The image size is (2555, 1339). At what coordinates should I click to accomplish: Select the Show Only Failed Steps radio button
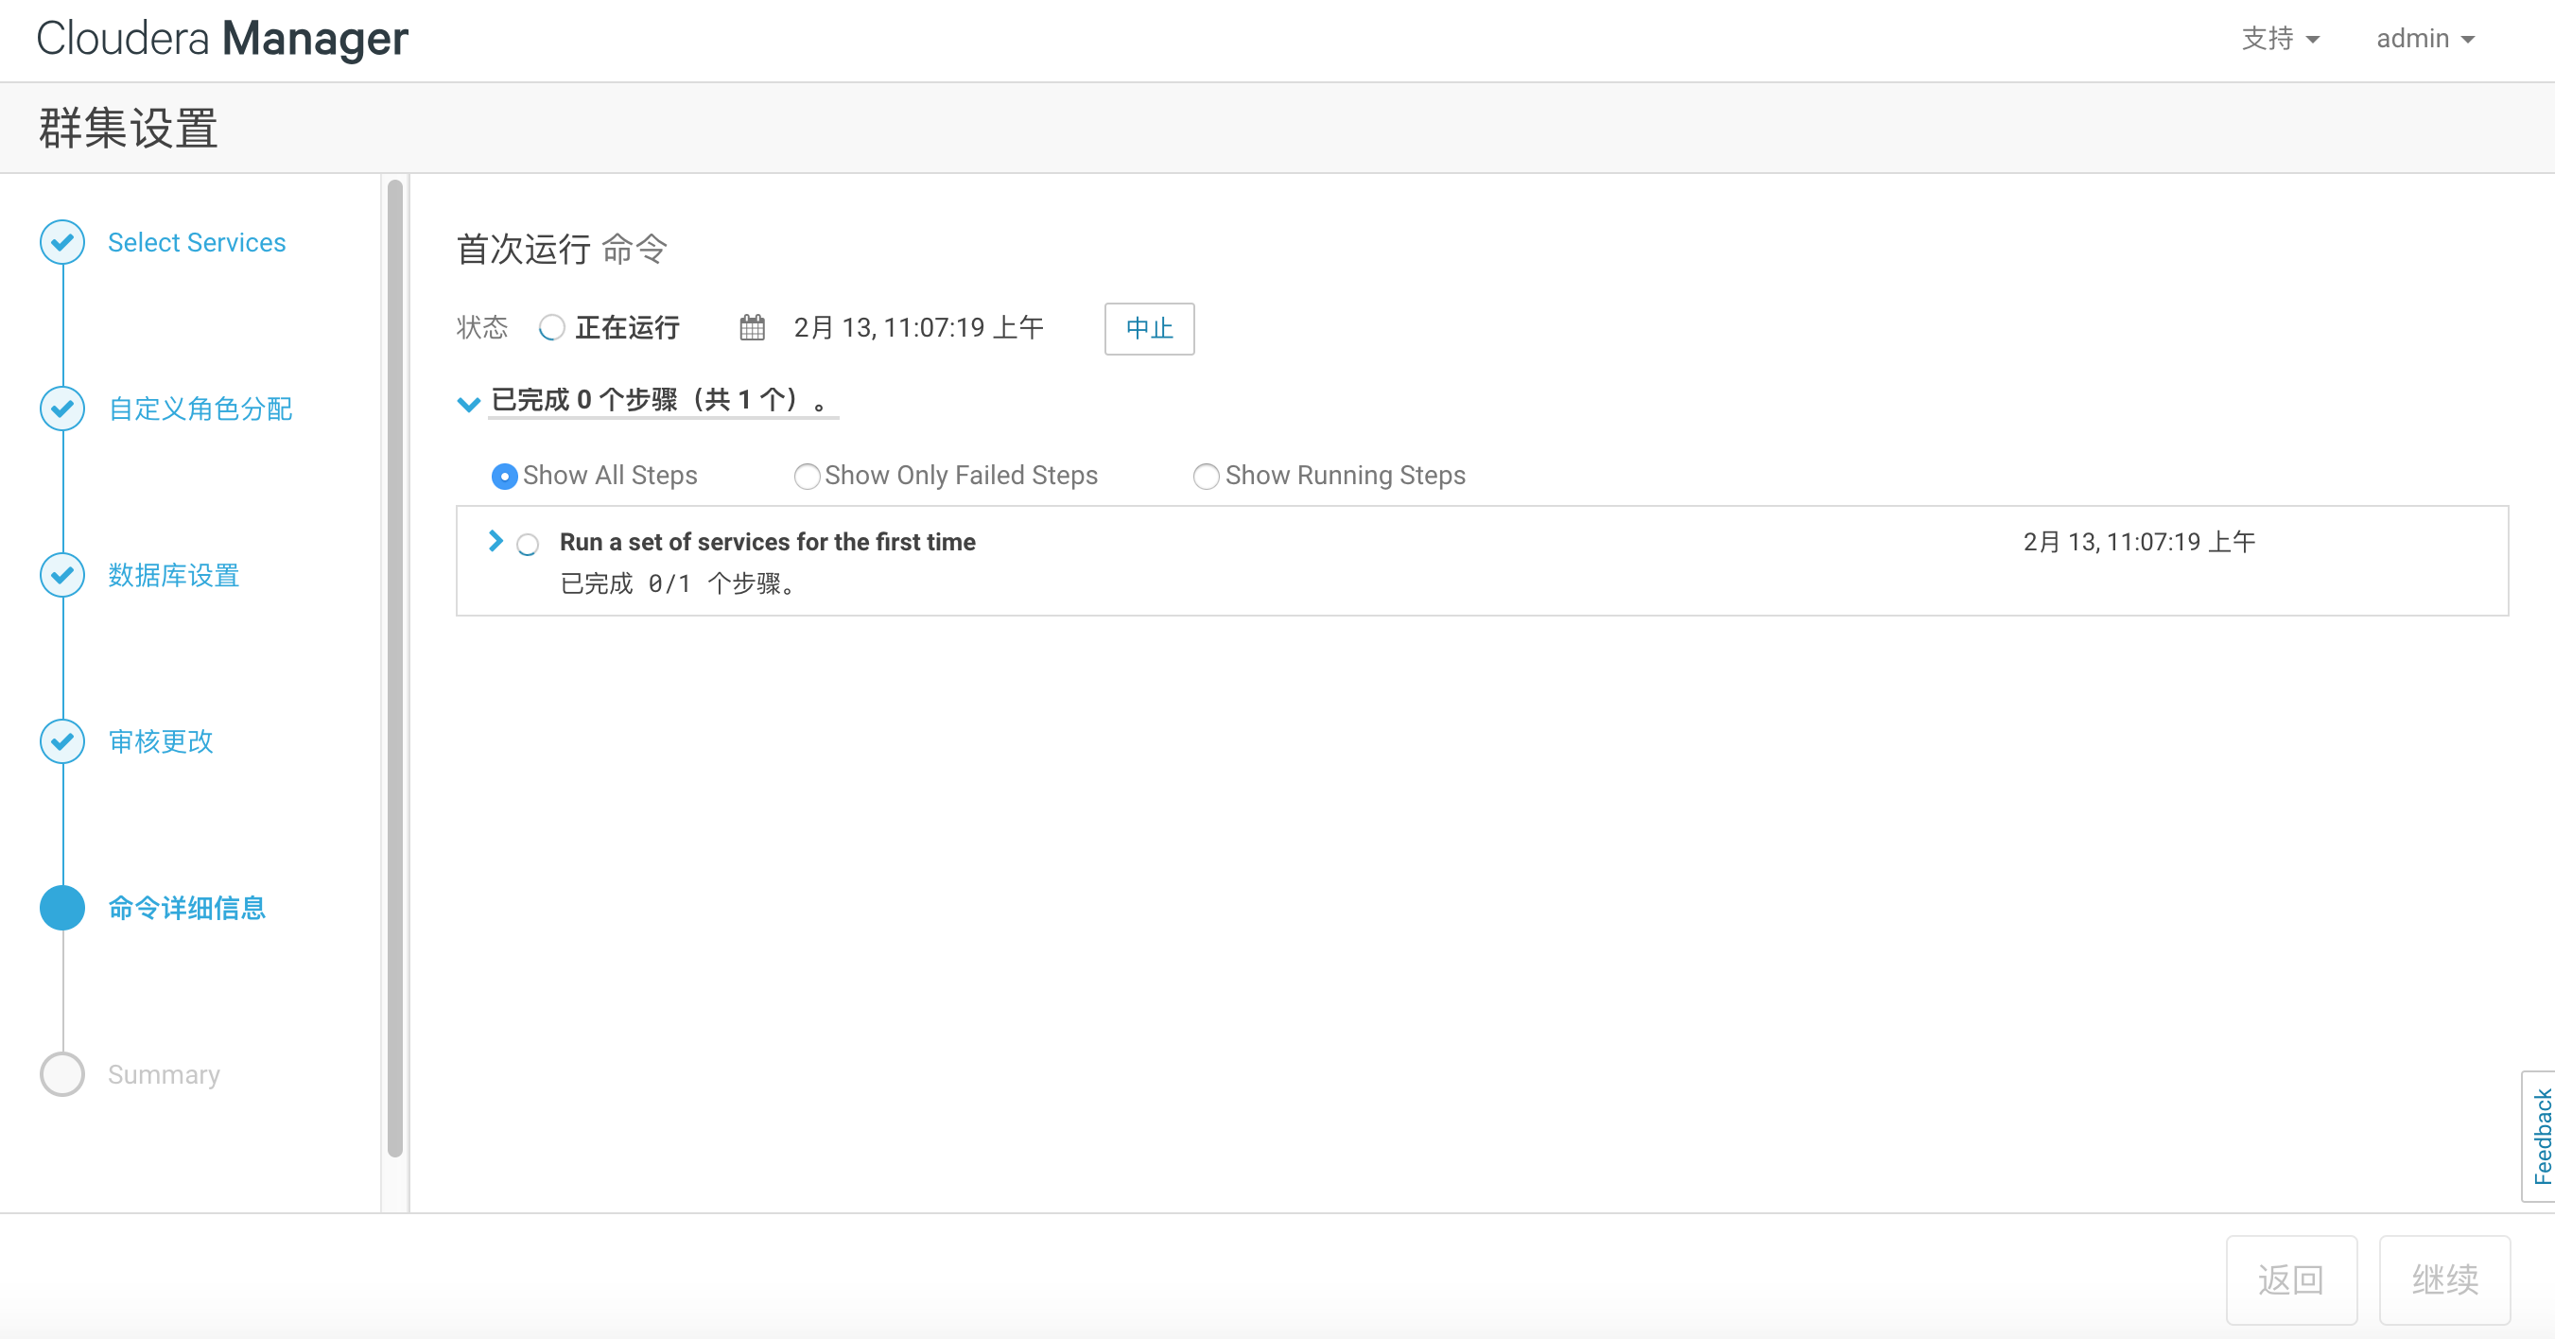[808, 476]
